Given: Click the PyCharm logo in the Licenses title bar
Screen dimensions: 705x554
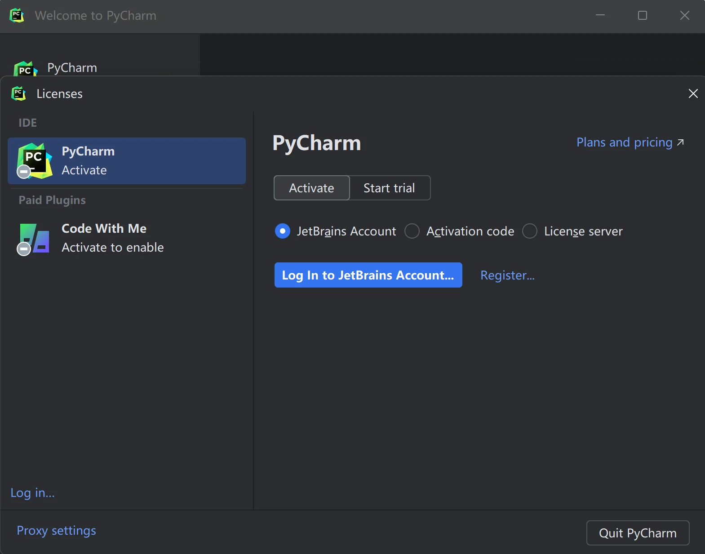Looking at the screenshot, I should [x=18, y=93].
